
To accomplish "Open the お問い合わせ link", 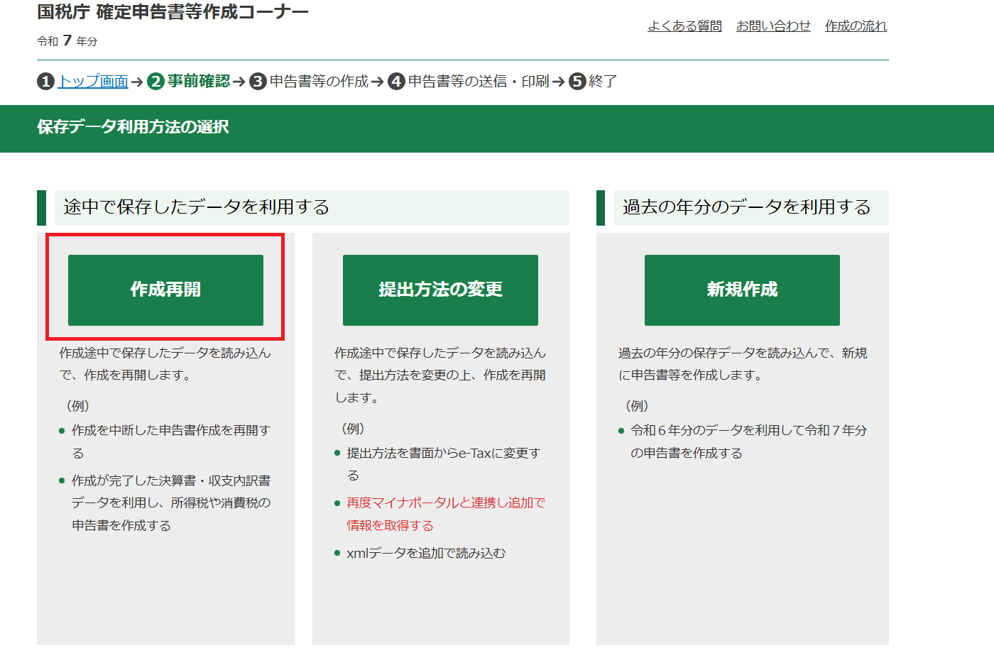I will 773,26.
